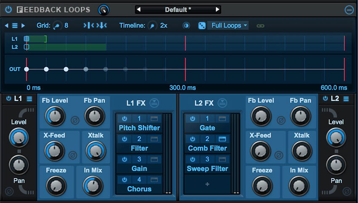
Task: Open the Comb Filter editor window icon
Action: (x=223, y=139)
